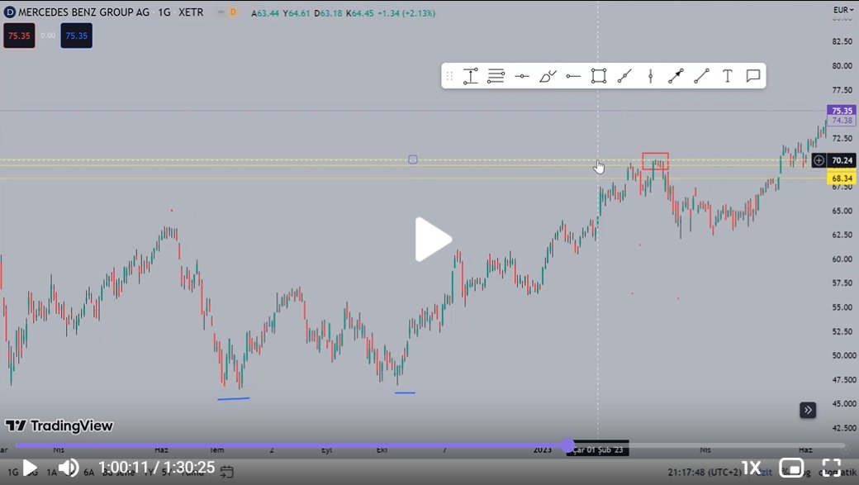Select the Fibonacci retracement lines tool
This screenshot has width=859, height=485.
point(496,76)
